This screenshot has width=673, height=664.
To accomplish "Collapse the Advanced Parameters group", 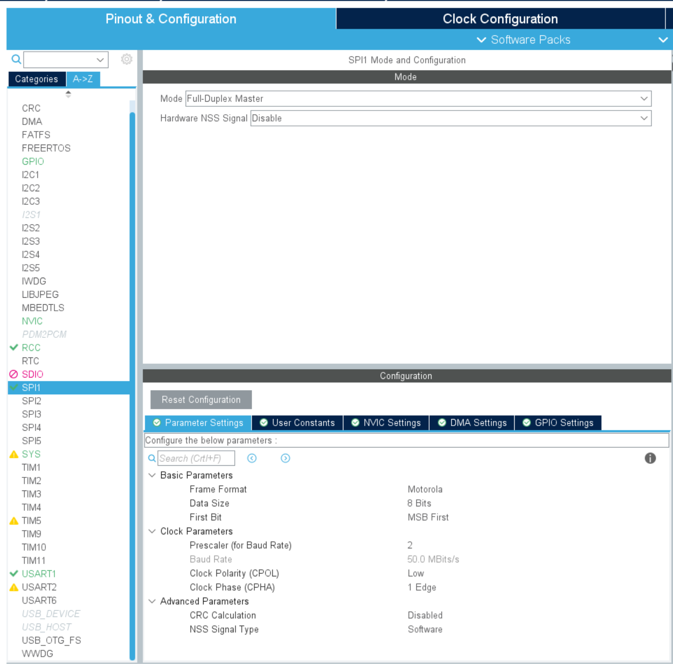I will click(x=152, y=601).
